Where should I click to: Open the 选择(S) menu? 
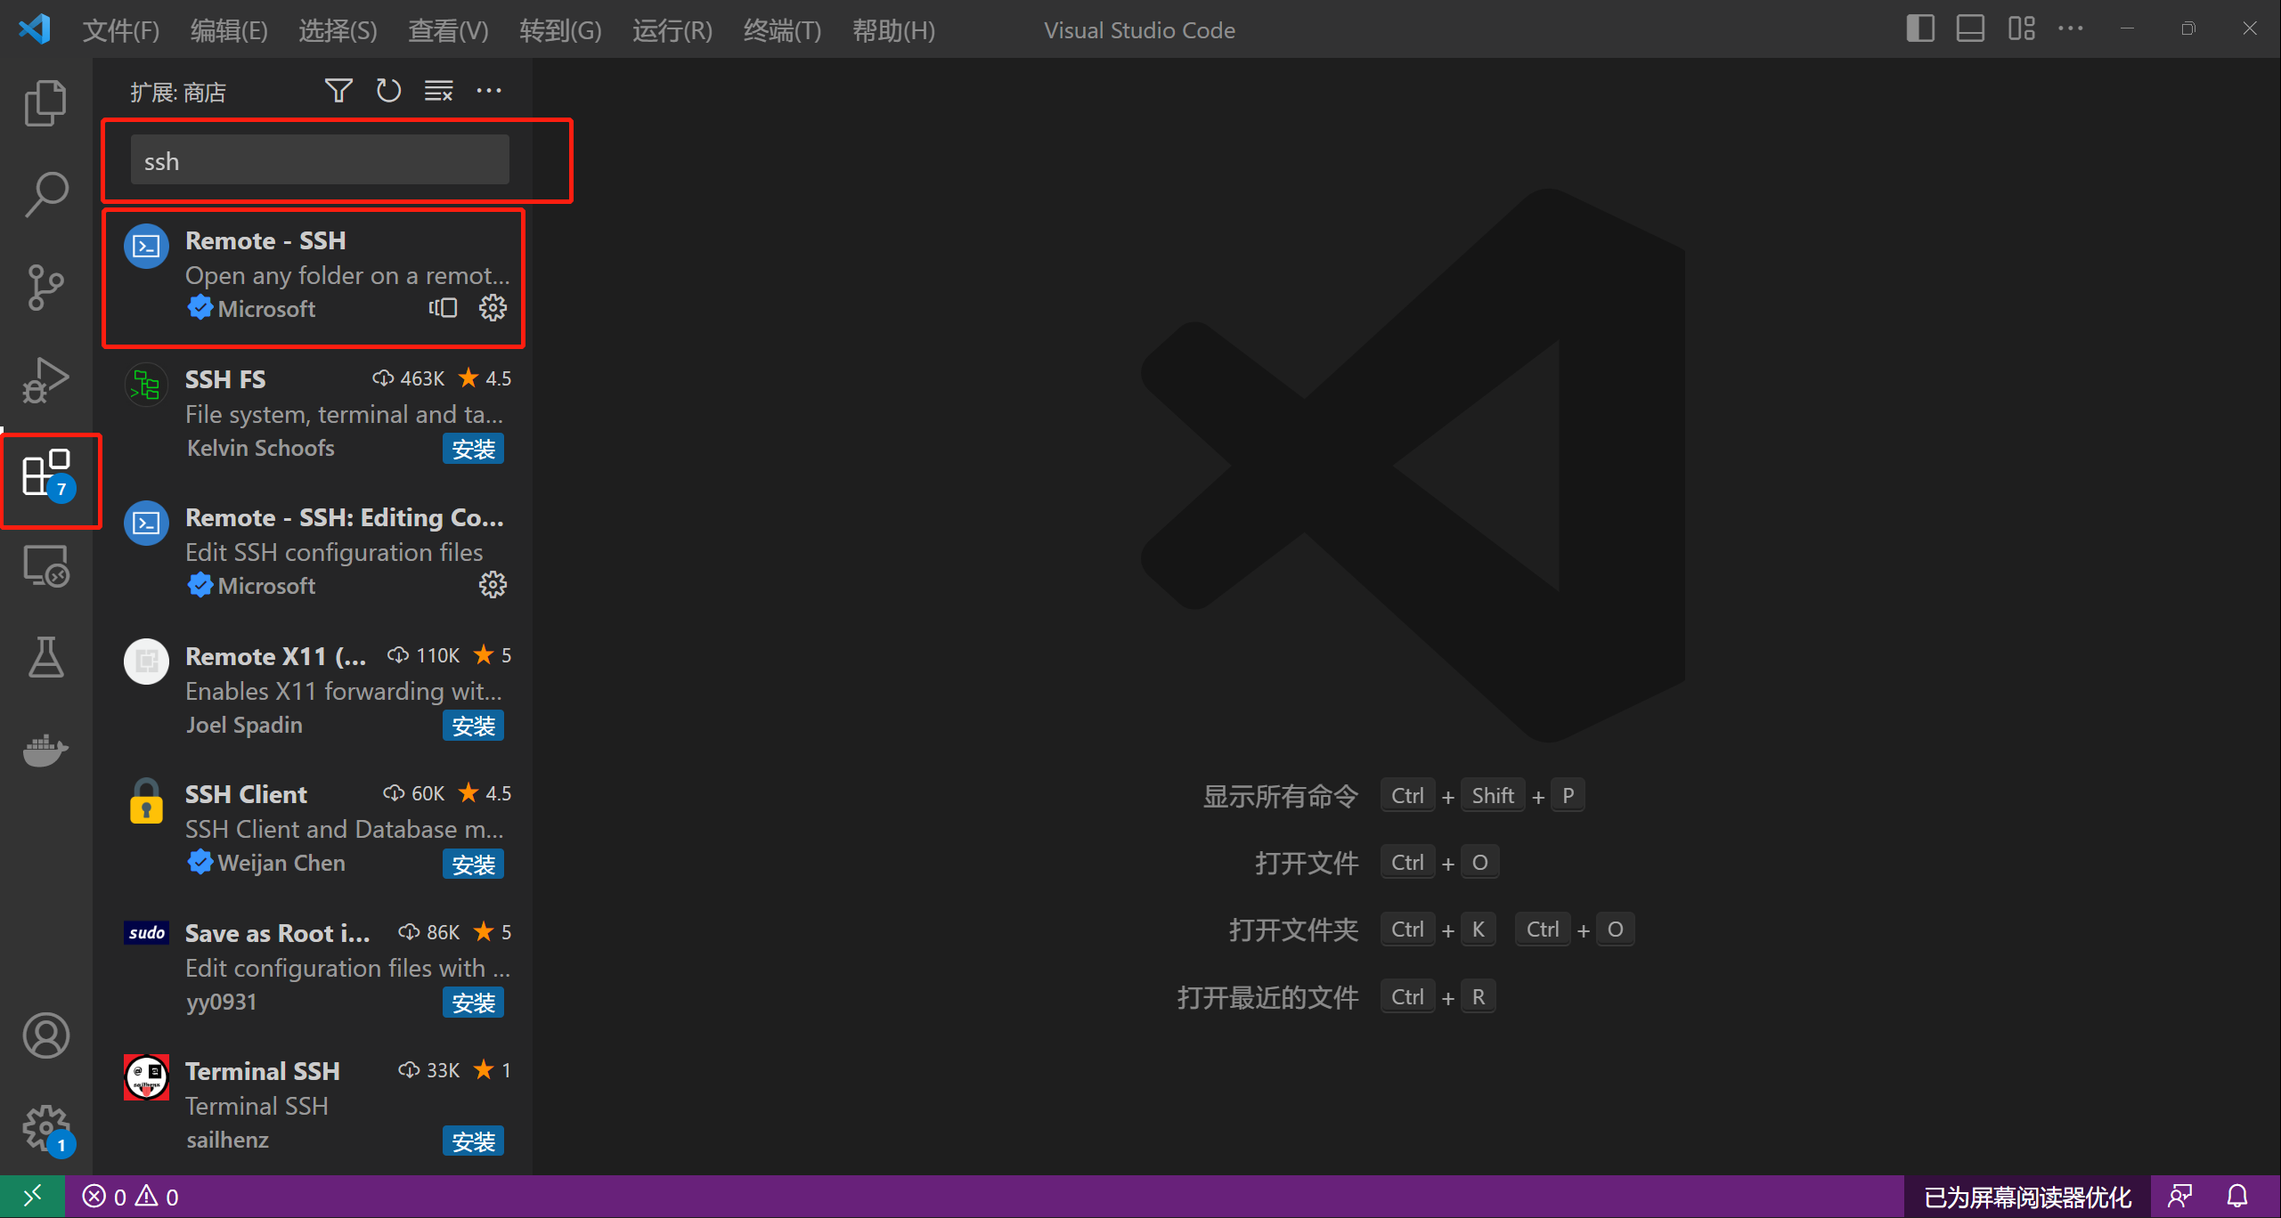338,30
